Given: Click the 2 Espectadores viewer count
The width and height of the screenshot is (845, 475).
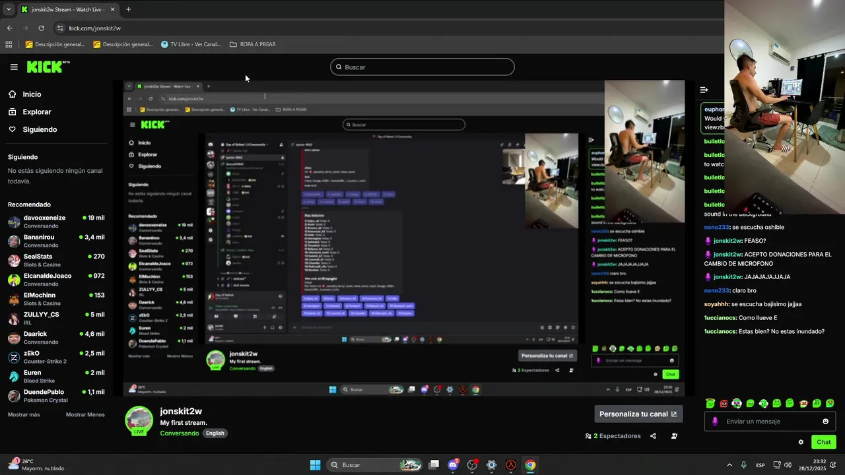Looking at the screenshot, I should click(x=613, y=436).
